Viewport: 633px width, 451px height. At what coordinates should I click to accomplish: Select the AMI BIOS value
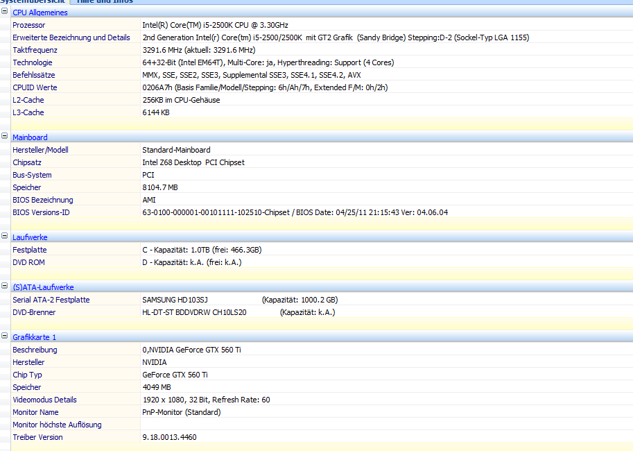pos(149,200)
